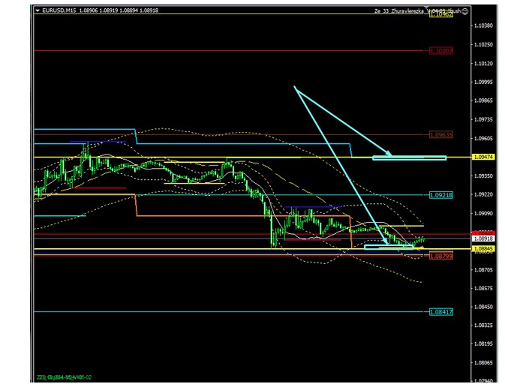The image size is (505, 387).
Task: Select the red 1.08799 price tag
Action: (x=440, y=256)
